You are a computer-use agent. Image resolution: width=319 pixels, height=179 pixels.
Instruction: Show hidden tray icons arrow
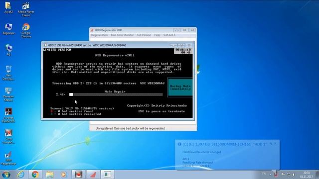pyautogui.click(x=270, y=175)
